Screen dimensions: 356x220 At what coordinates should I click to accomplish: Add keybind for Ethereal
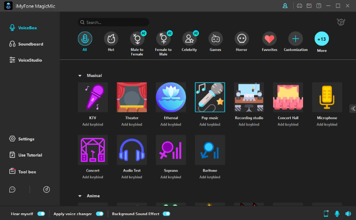(x=171, y=125)
